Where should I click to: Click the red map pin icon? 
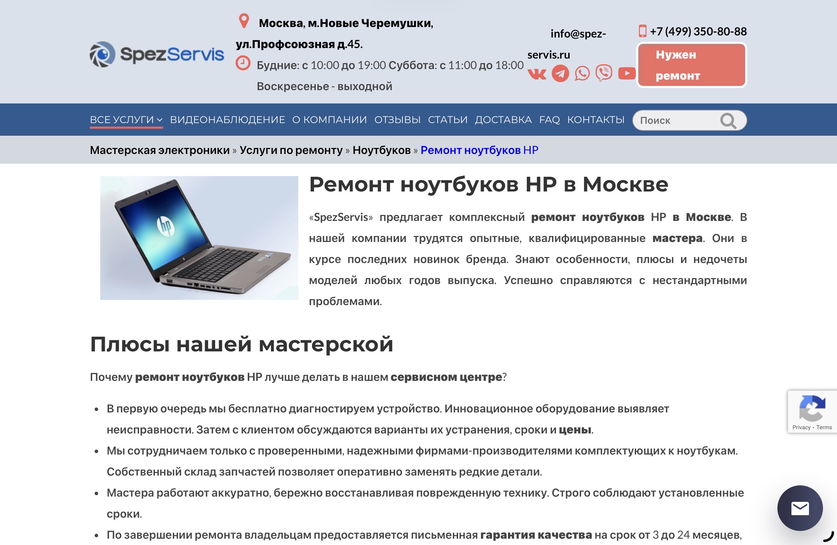[244, 21]
